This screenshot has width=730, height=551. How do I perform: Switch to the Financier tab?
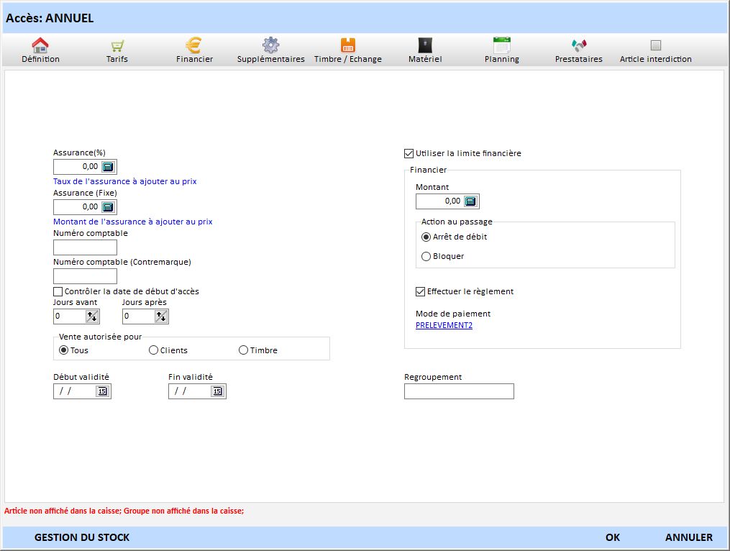pyautogui.click(x=194, y=50)
